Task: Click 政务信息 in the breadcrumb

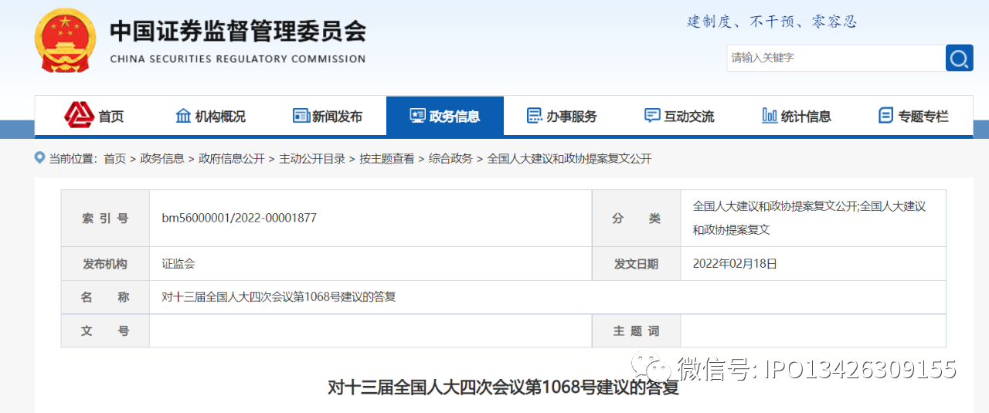Action: pos(162,158)
